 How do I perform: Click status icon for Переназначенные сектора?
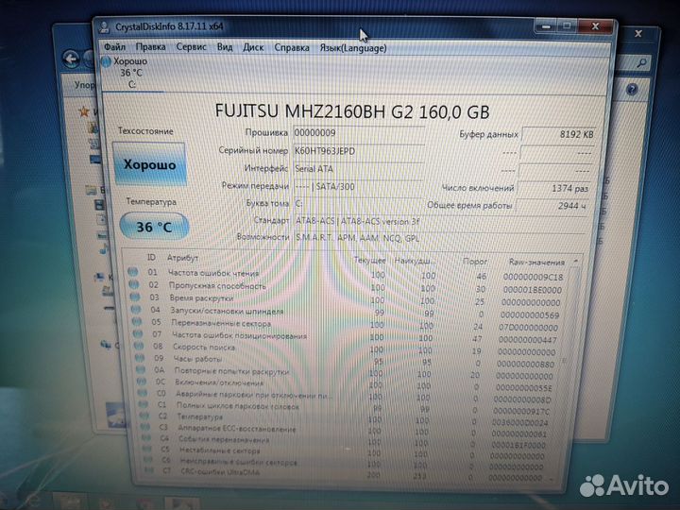pos(137,322)
